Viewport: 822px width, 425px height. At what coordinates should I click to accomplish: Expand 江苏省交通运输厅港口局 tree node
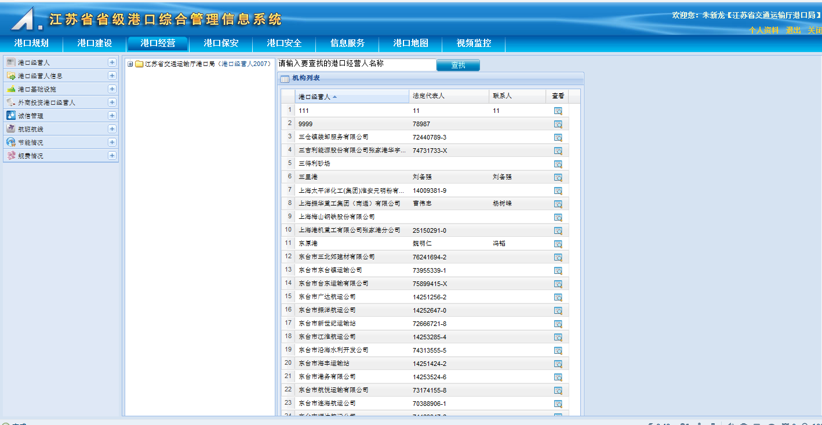[130, 64]
